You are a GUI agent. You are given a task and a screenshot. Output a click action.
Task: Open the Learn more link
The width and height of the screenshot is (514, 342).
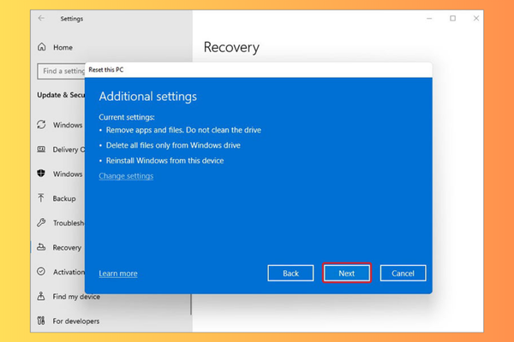click(118, 274)
